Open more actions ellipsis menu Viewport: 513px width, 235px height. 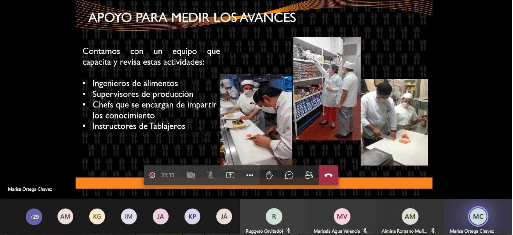250,175
